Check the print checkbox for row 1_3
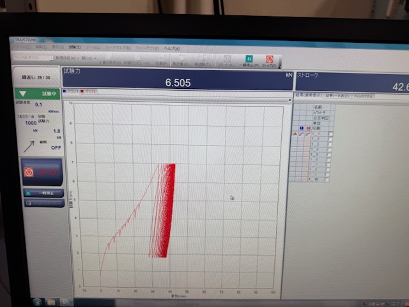Screen dimensions: 409x307 [x=330, y=144]
